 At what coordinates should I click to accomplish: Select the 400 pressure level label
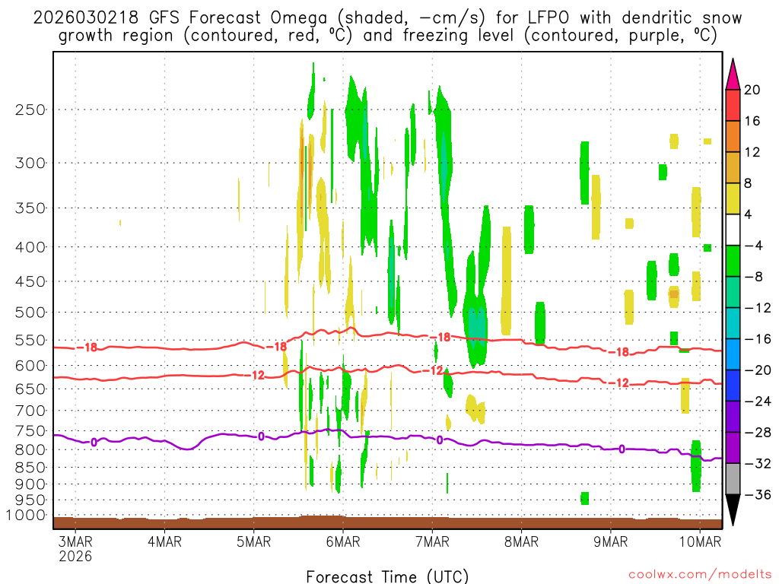[30, 247]
